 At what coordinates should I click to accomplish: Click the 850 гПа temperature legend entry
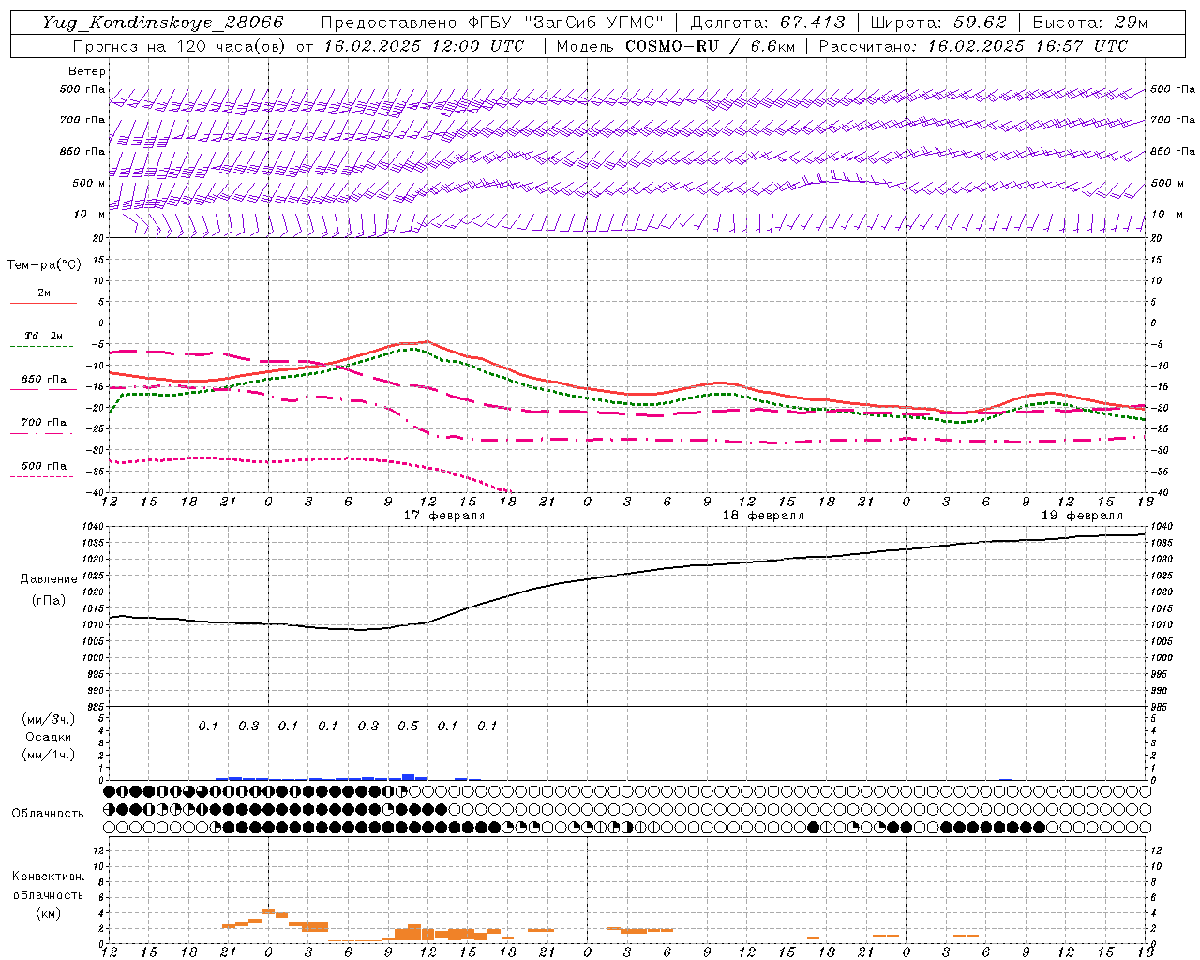tap(43, 381)
